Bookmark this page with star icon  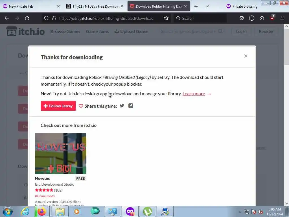coord(166,18)
